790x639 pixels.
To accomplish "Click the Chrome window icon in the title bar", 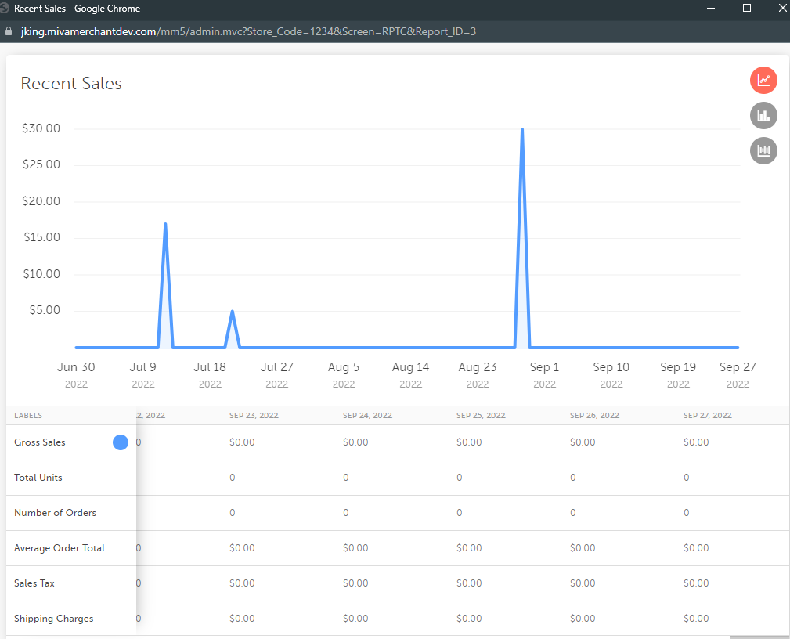I will (x=7, y=9).
